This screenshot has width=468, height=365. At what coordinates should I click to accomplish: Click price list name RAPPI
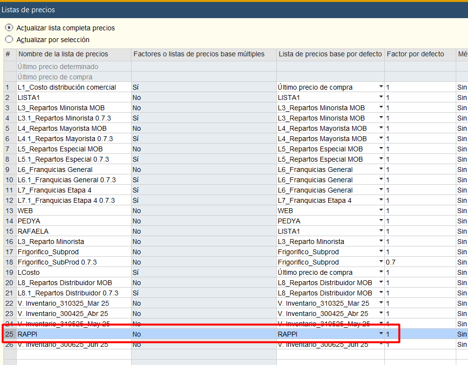[x=27, y=334]
